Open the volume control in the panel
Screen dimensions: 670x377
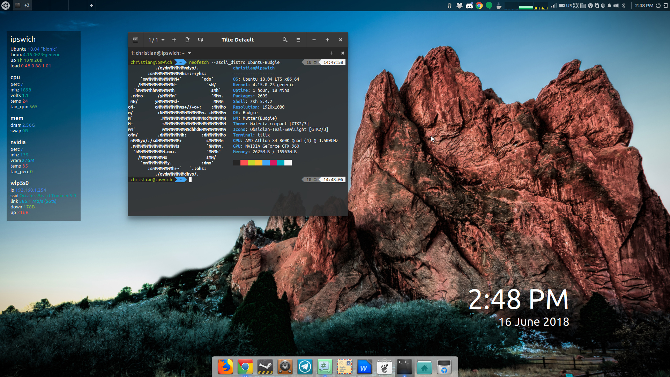[x=616, y=6]
